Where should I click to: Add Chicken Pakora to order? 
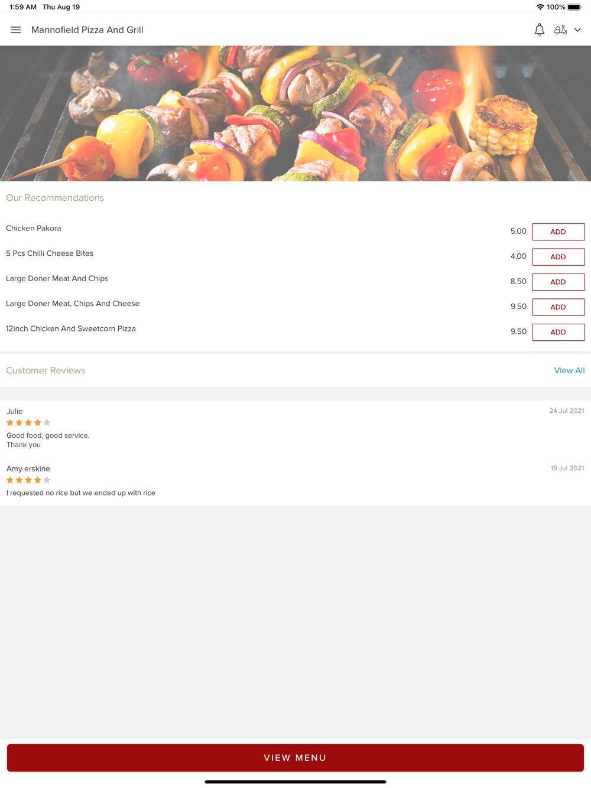[558, 232]
